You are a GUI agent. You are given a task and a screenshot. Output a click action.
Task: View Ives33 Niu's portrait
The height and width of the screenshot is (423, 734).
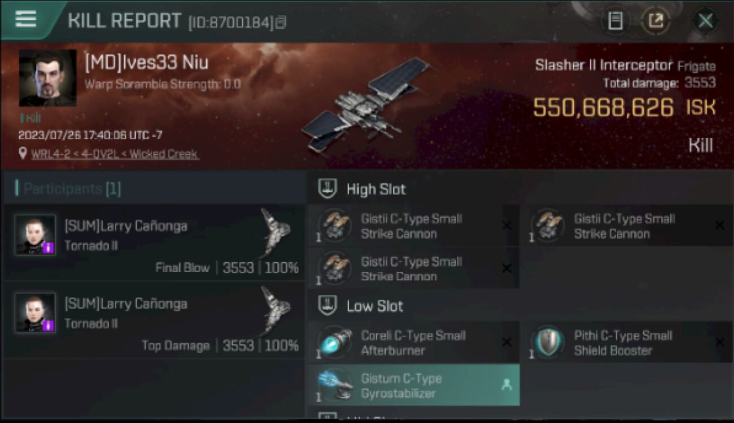tap(47, 78)
